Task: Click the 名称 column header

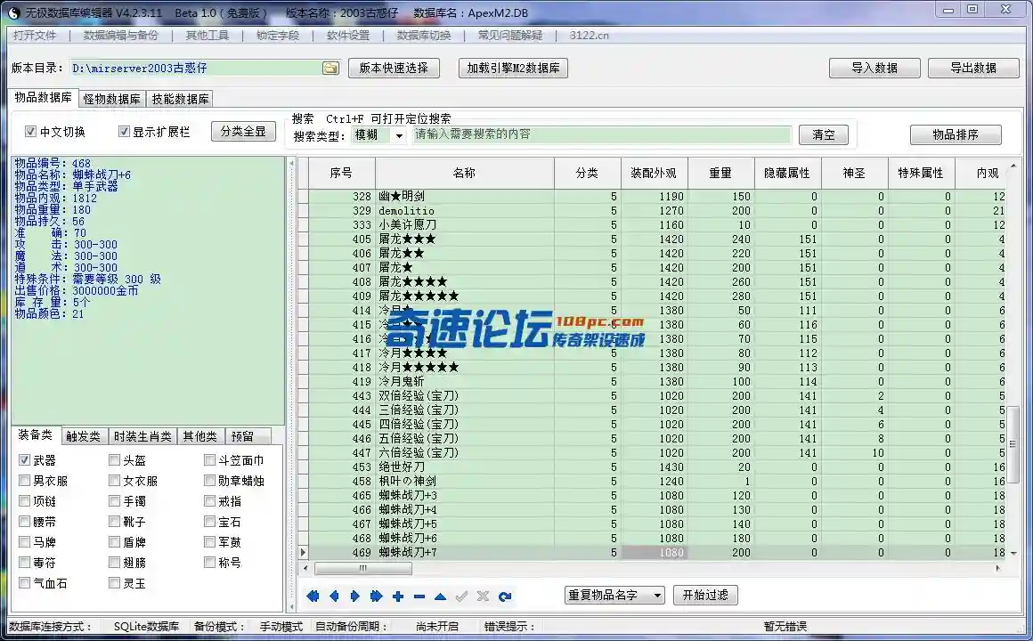Action: pos(465,173)
